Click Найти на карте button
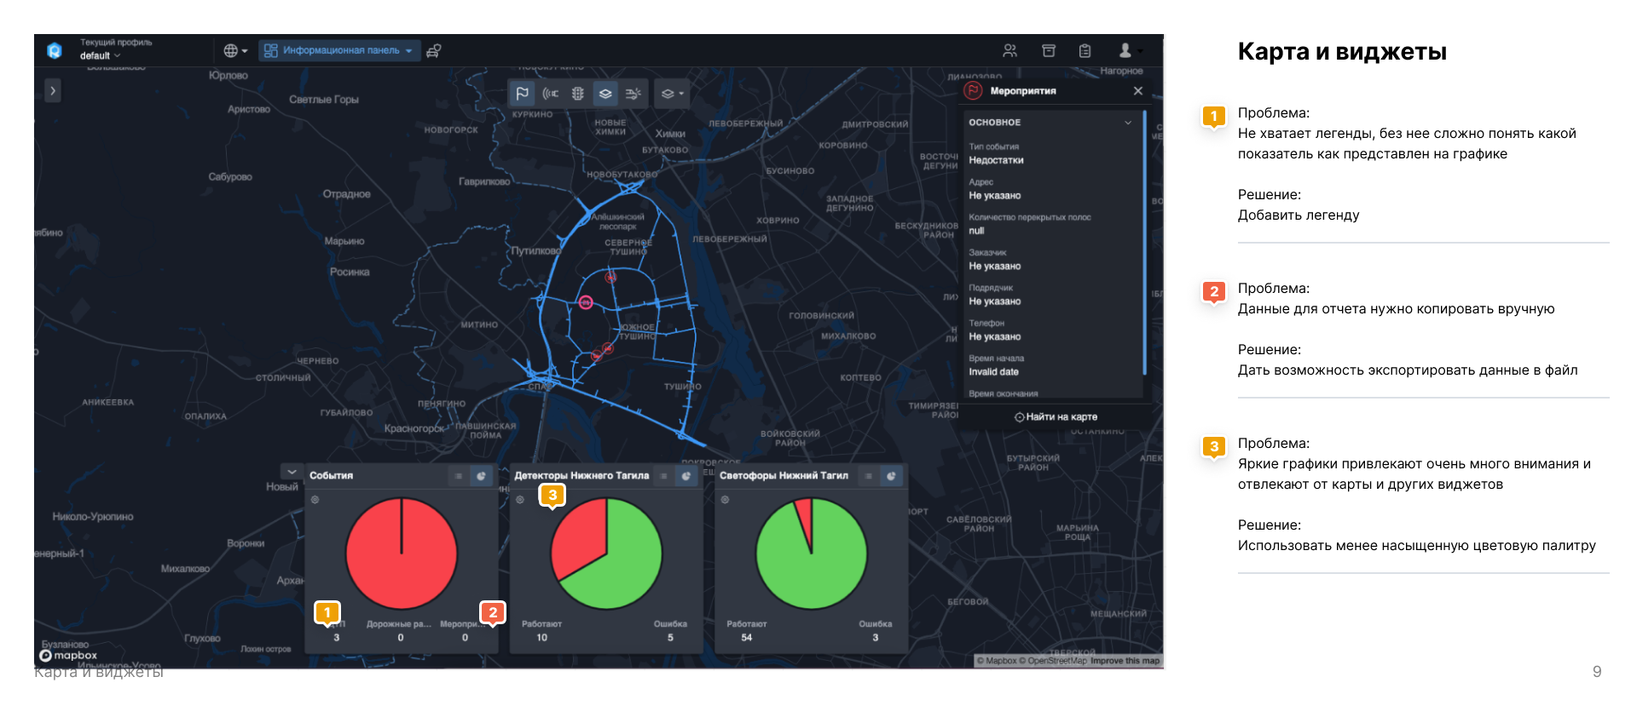Viewport: 1637px width, 717px height. click(x=1056, y=417)
